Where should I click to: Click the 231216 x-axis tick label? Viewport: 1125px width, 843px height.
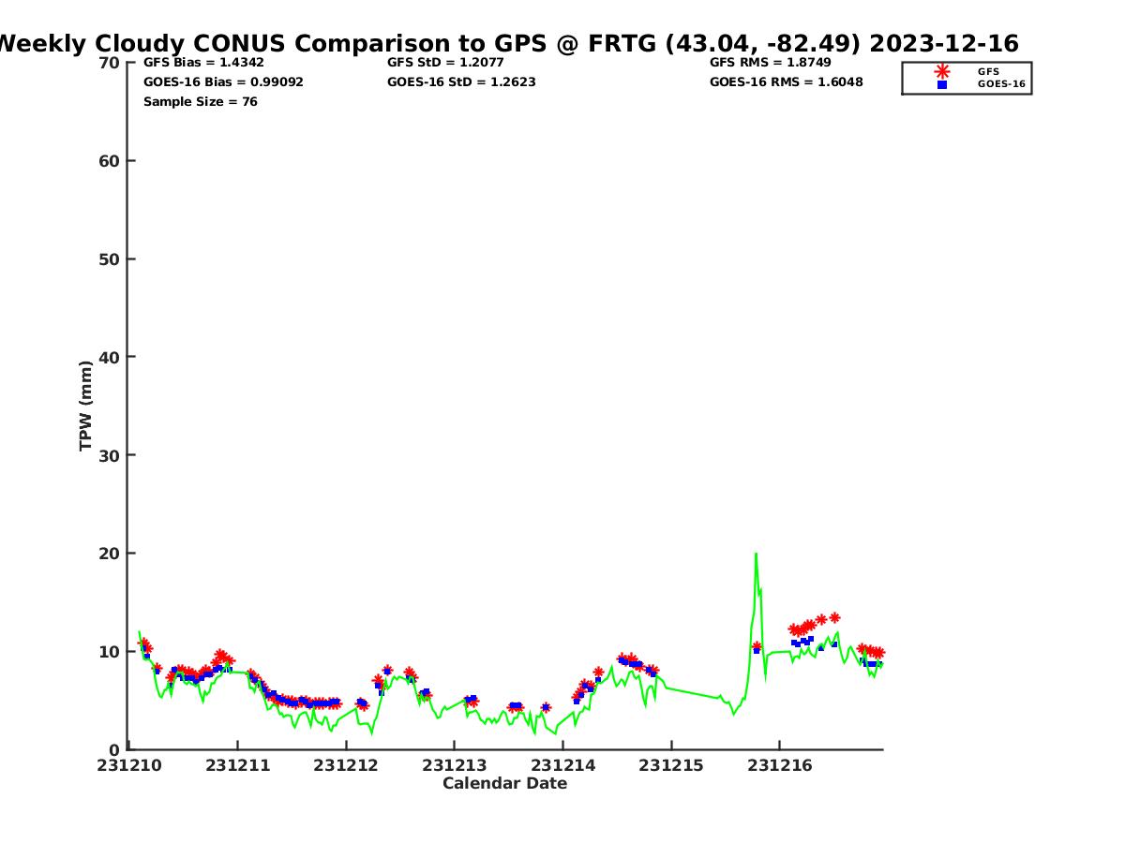779,766
